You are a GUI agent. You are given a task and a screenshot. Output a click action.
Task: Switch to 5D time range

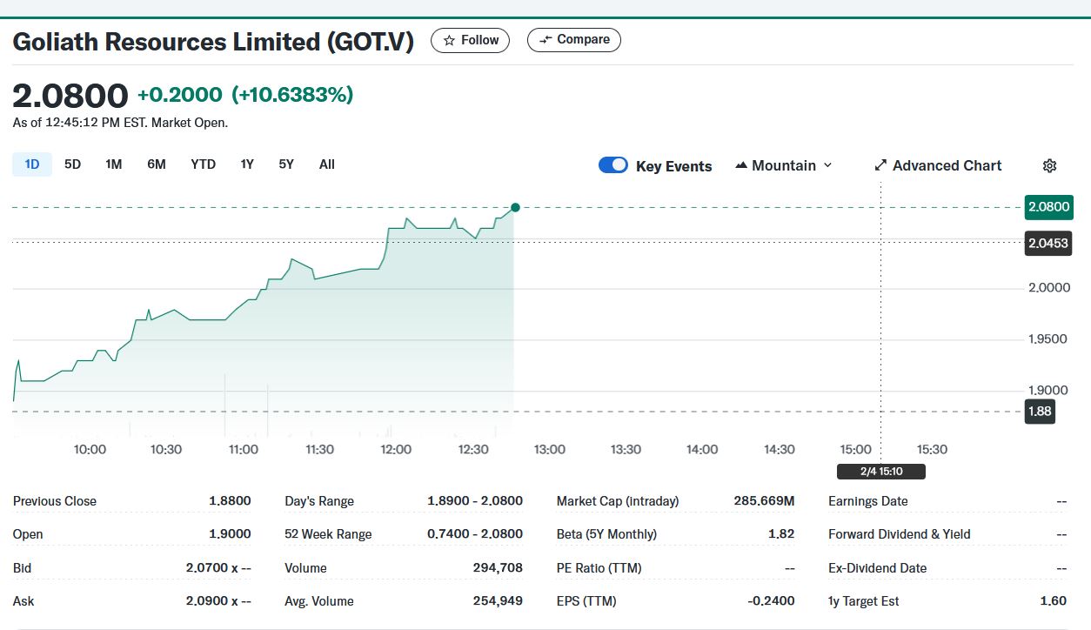coord(73,164)
